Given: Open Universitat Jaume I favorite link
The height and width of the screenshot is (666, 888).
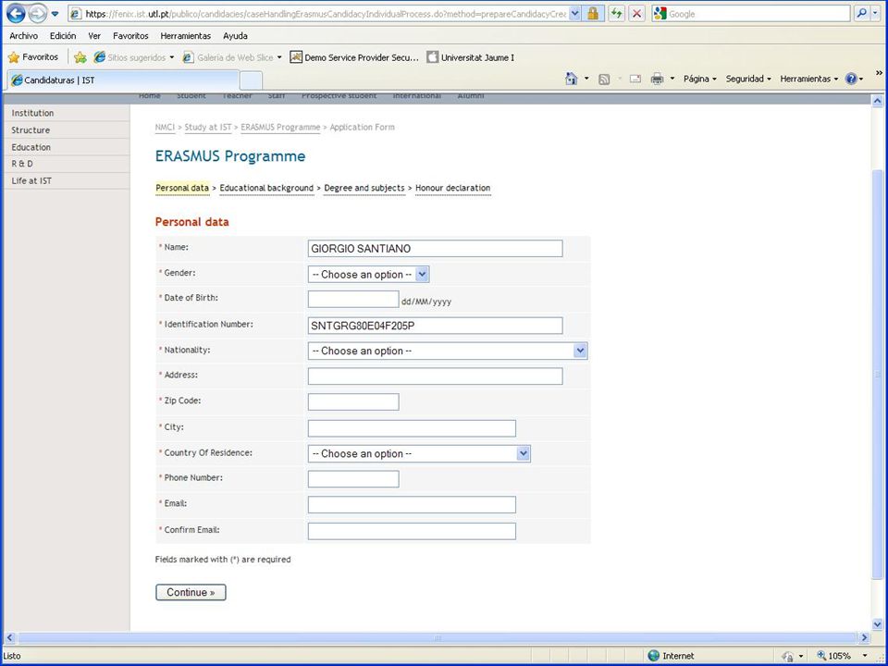Looking at the screenshot, I should pos(471,57).
